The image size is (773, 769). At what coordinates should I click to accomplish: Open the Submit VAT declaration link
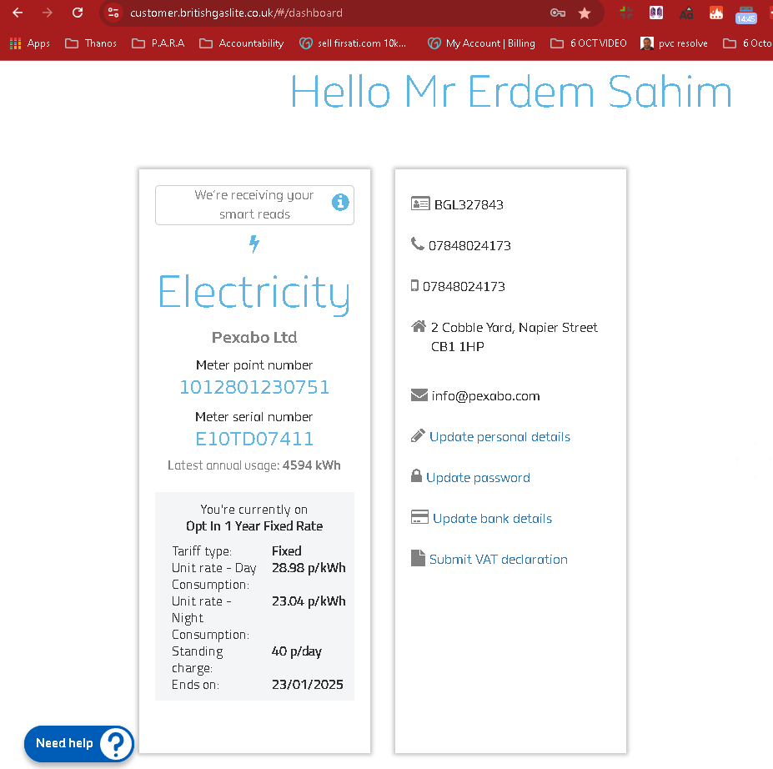(x=499, y=560)
